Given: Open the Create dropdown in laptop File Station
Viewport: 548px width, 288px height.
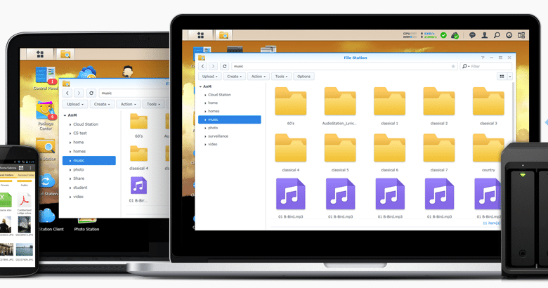Looking at the screenshot, I should pos(234,76).
